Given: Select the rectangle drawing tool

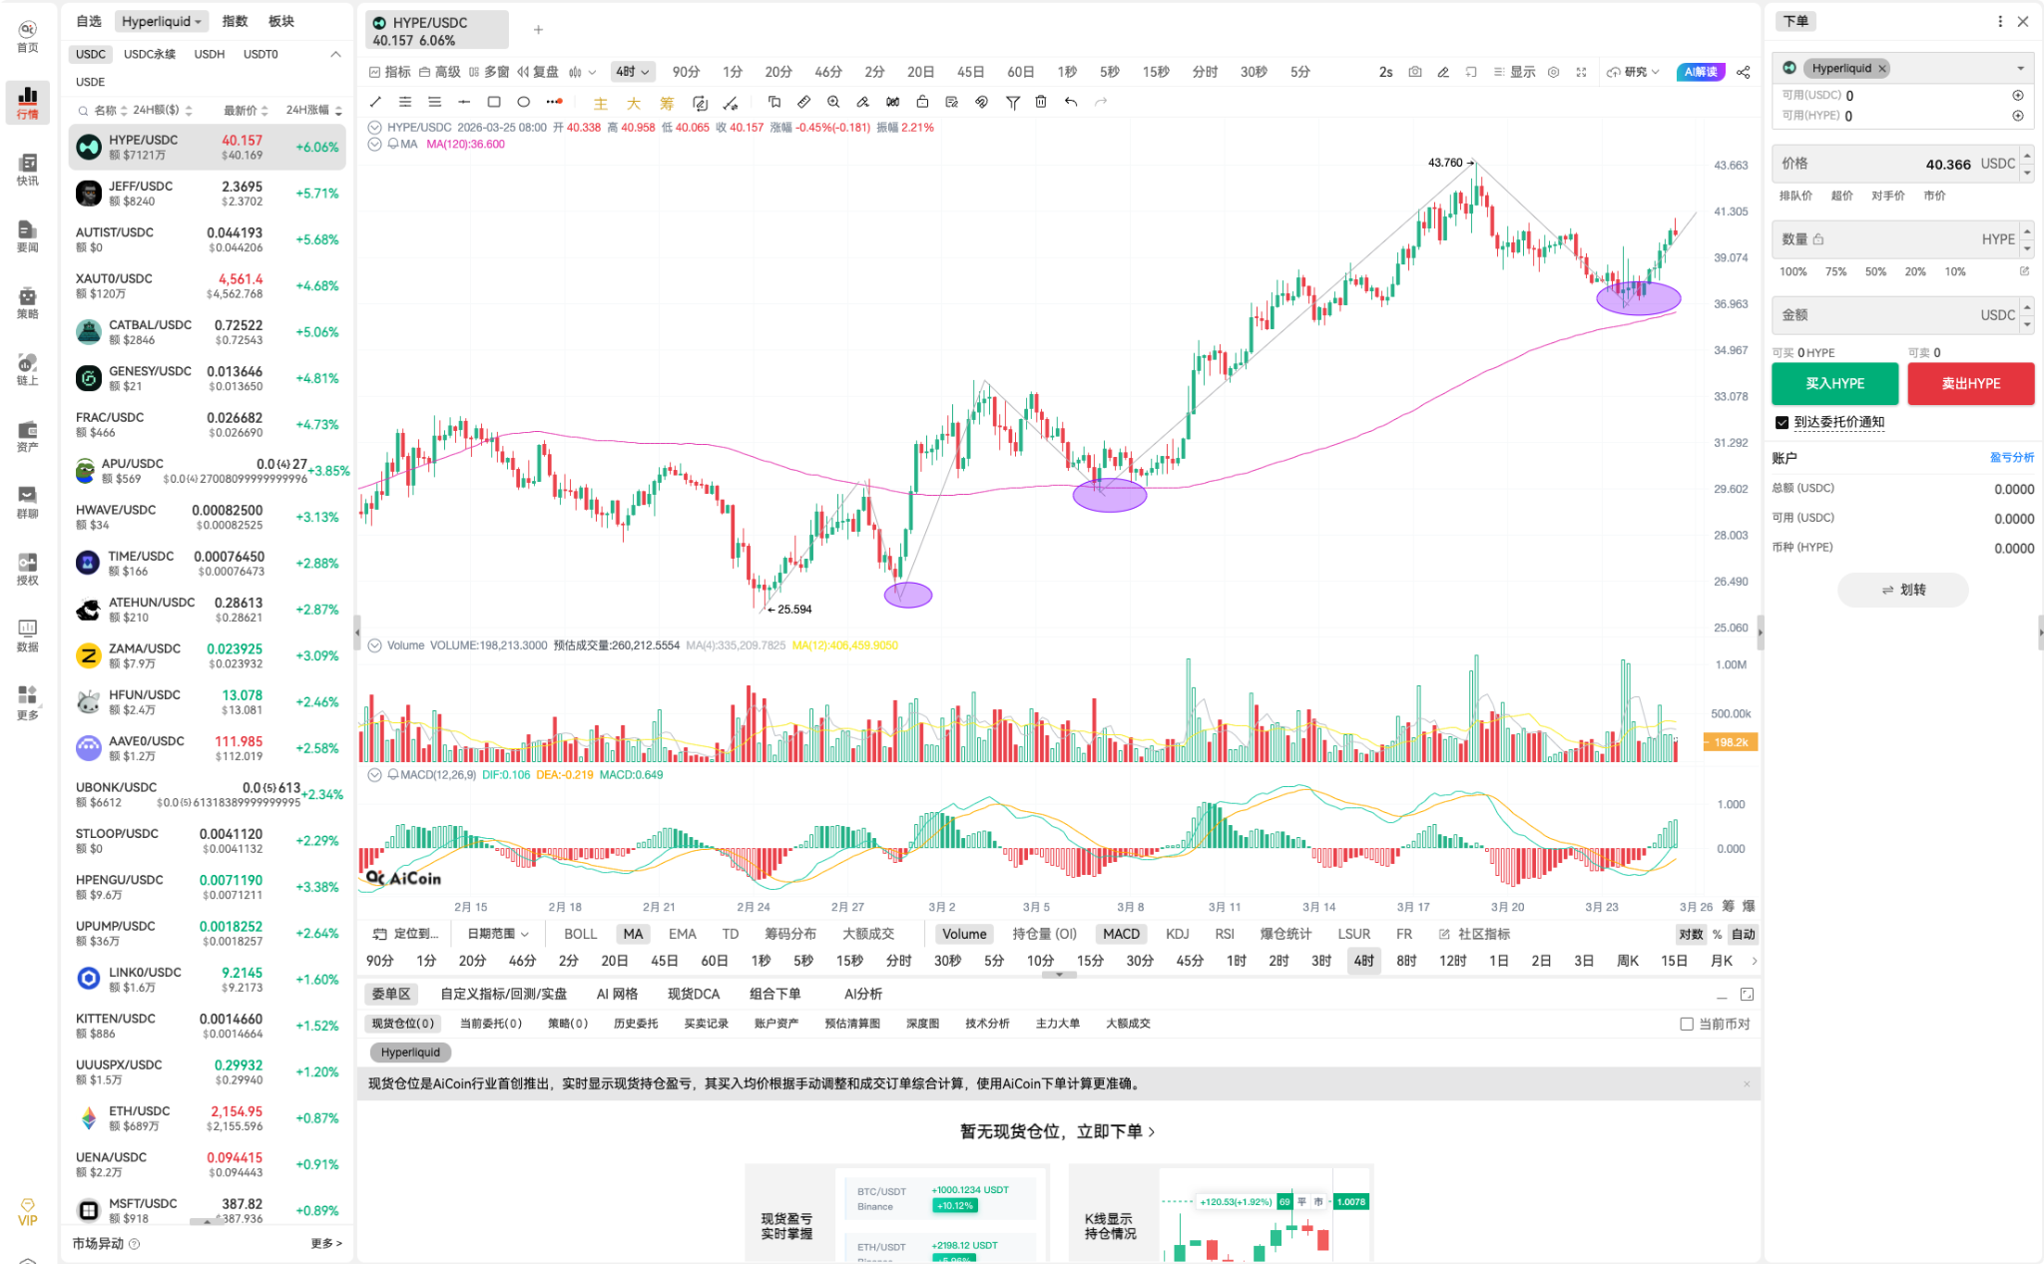Looking at the screenshot, I should [493, 102].
